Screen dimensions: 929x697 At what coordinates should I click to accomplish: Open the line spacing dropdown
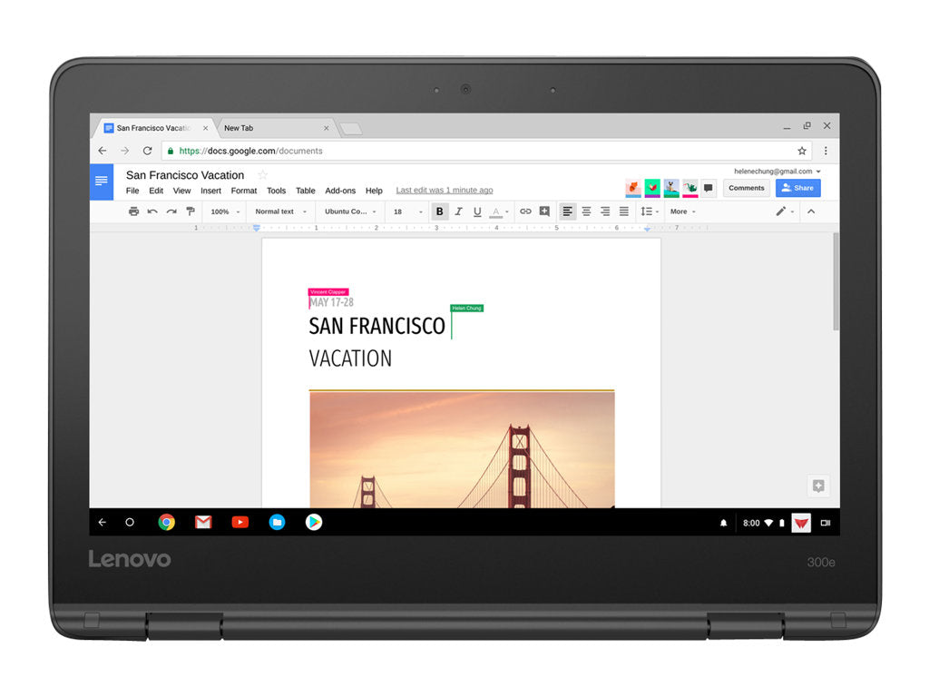pos(650,211)
